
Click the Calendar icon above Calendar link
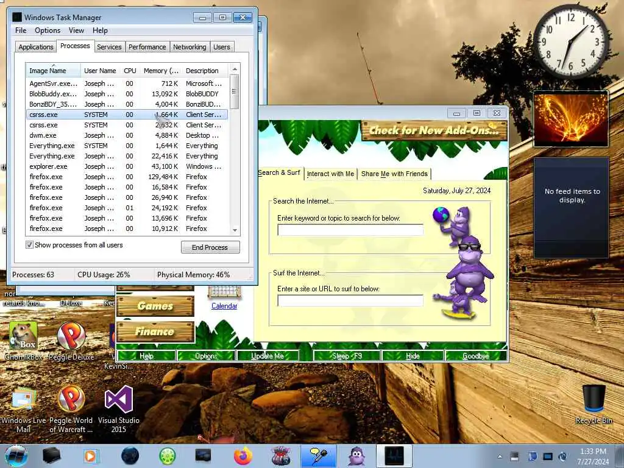224,292
